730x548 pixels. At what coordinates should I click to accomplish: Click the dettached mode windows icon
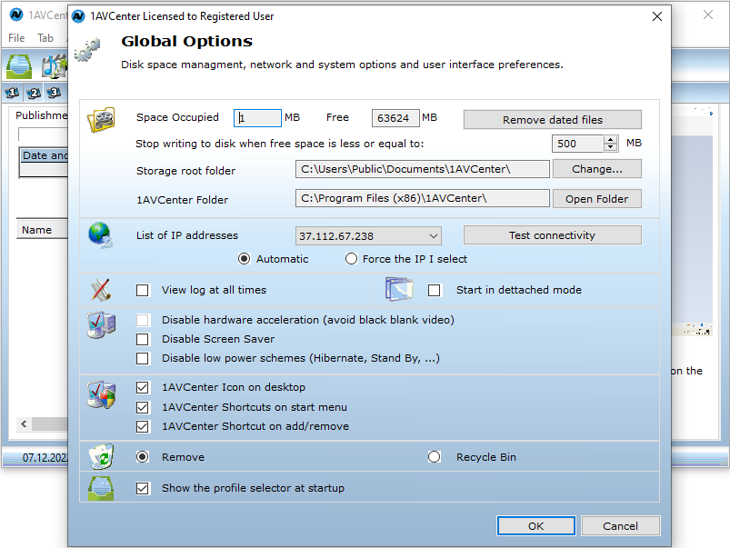pyautogui.click(x=399, y=289)
